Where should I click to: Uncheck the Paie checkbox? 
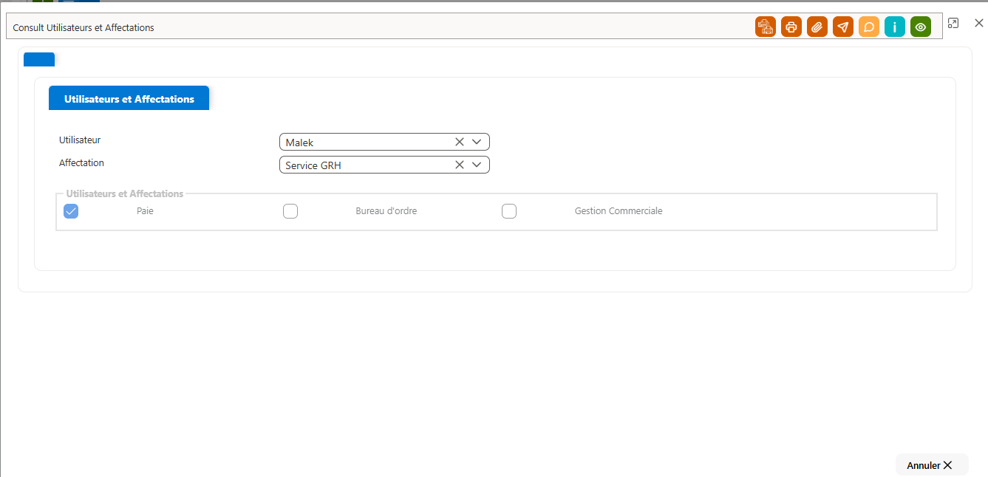[71, 211]
